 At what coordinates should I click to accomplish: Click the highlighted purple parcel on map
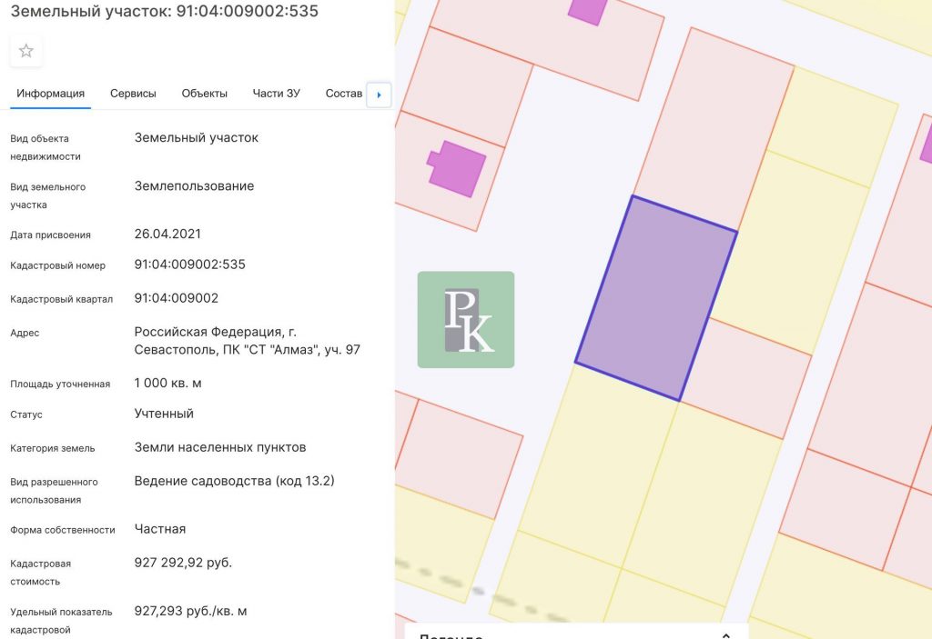(x=656, y=298)
